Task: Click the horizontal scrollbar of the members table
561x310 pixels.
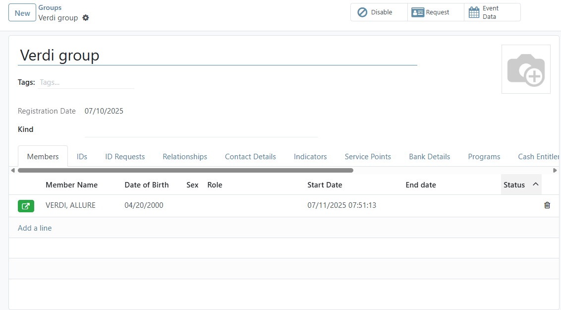Action: tap(186, 170)
